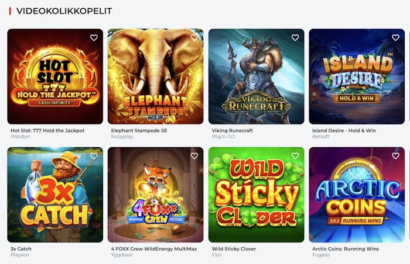Open the Viking Runecraft title link
Screen dimensions: 410x264
(232, 130)
